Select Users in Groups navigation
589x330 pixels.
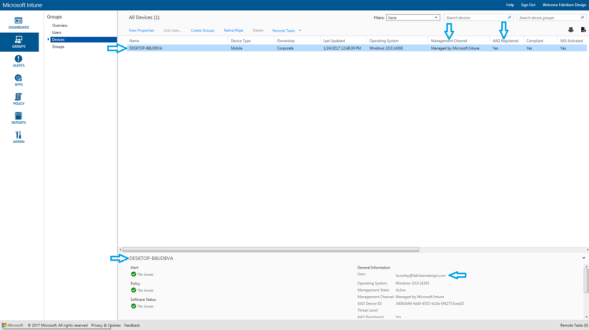[x=57, y=33]
